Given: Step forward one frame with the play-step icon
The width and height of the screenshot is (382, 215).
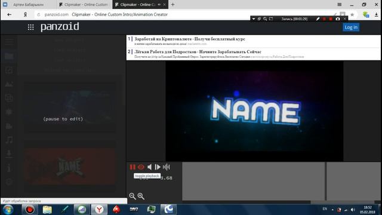Looking at the screenshot, I should (158, 167).
